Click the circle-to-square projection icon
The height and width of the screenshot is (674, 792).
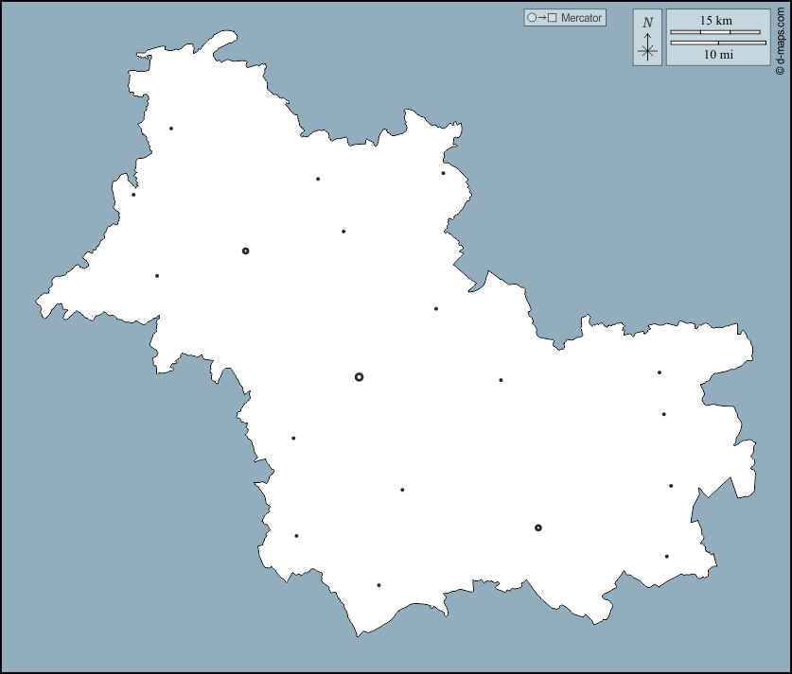tap(542, 18)
